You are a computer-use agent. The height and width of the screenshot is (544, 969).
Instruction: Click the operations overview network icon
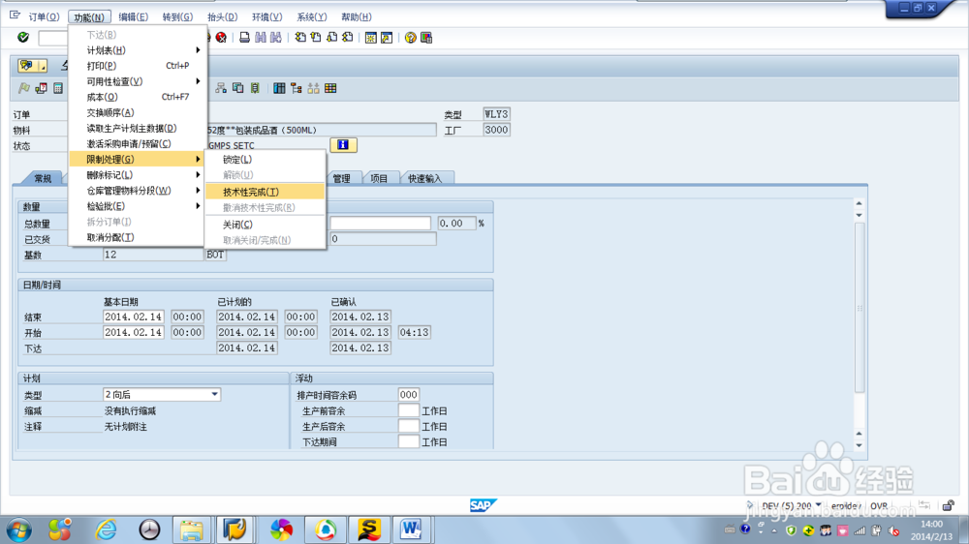point(221,88)
